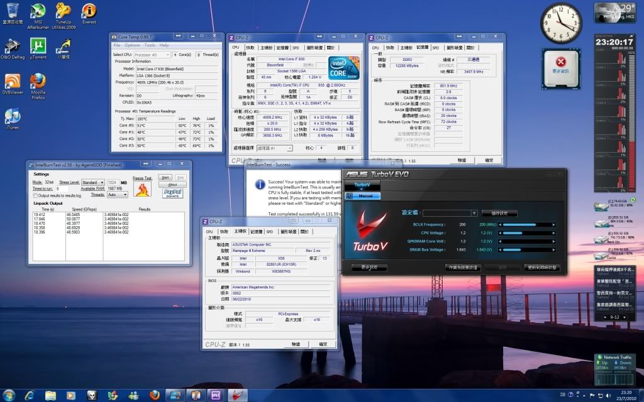644x402 pixels.
Task: Toggle Output results to results.log checkbox
Action: pyautogui.click(x=35, y=196)
